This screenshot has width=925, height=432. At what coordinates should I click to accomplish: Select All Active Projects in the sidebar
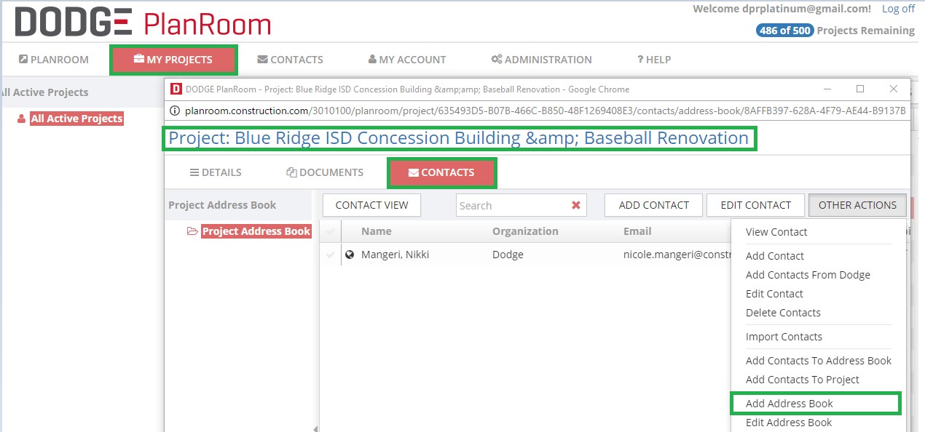[x=76, y=119]
